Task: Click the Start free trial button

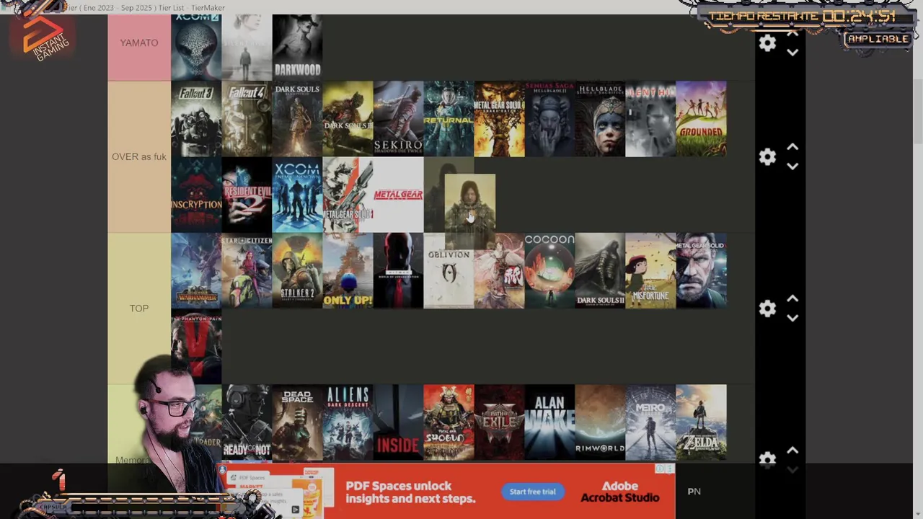Action: [x=532, y=492]
